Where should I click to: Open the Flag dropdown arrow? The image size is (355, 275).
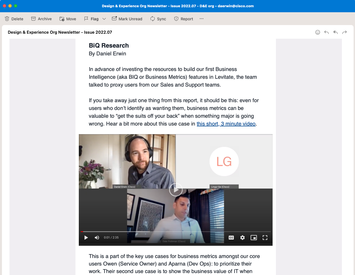[x=104, y=19]
